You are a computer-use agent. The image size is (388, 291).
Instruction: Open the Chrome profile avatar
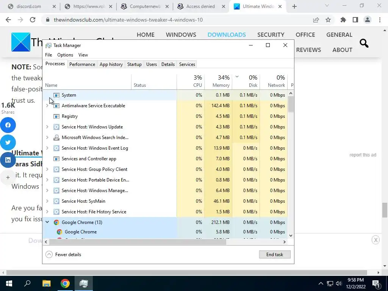[368, 20]
